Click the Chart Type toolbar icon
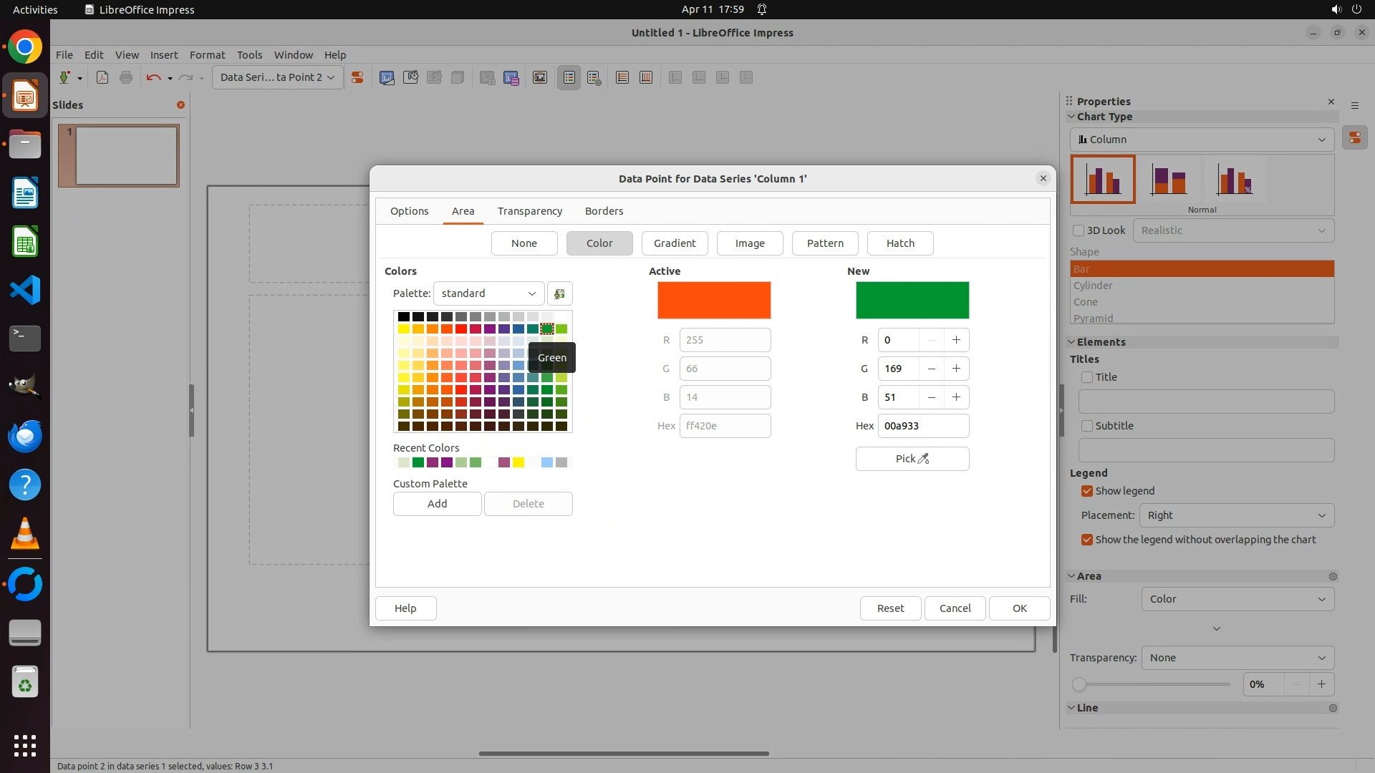 click(387, 77)
